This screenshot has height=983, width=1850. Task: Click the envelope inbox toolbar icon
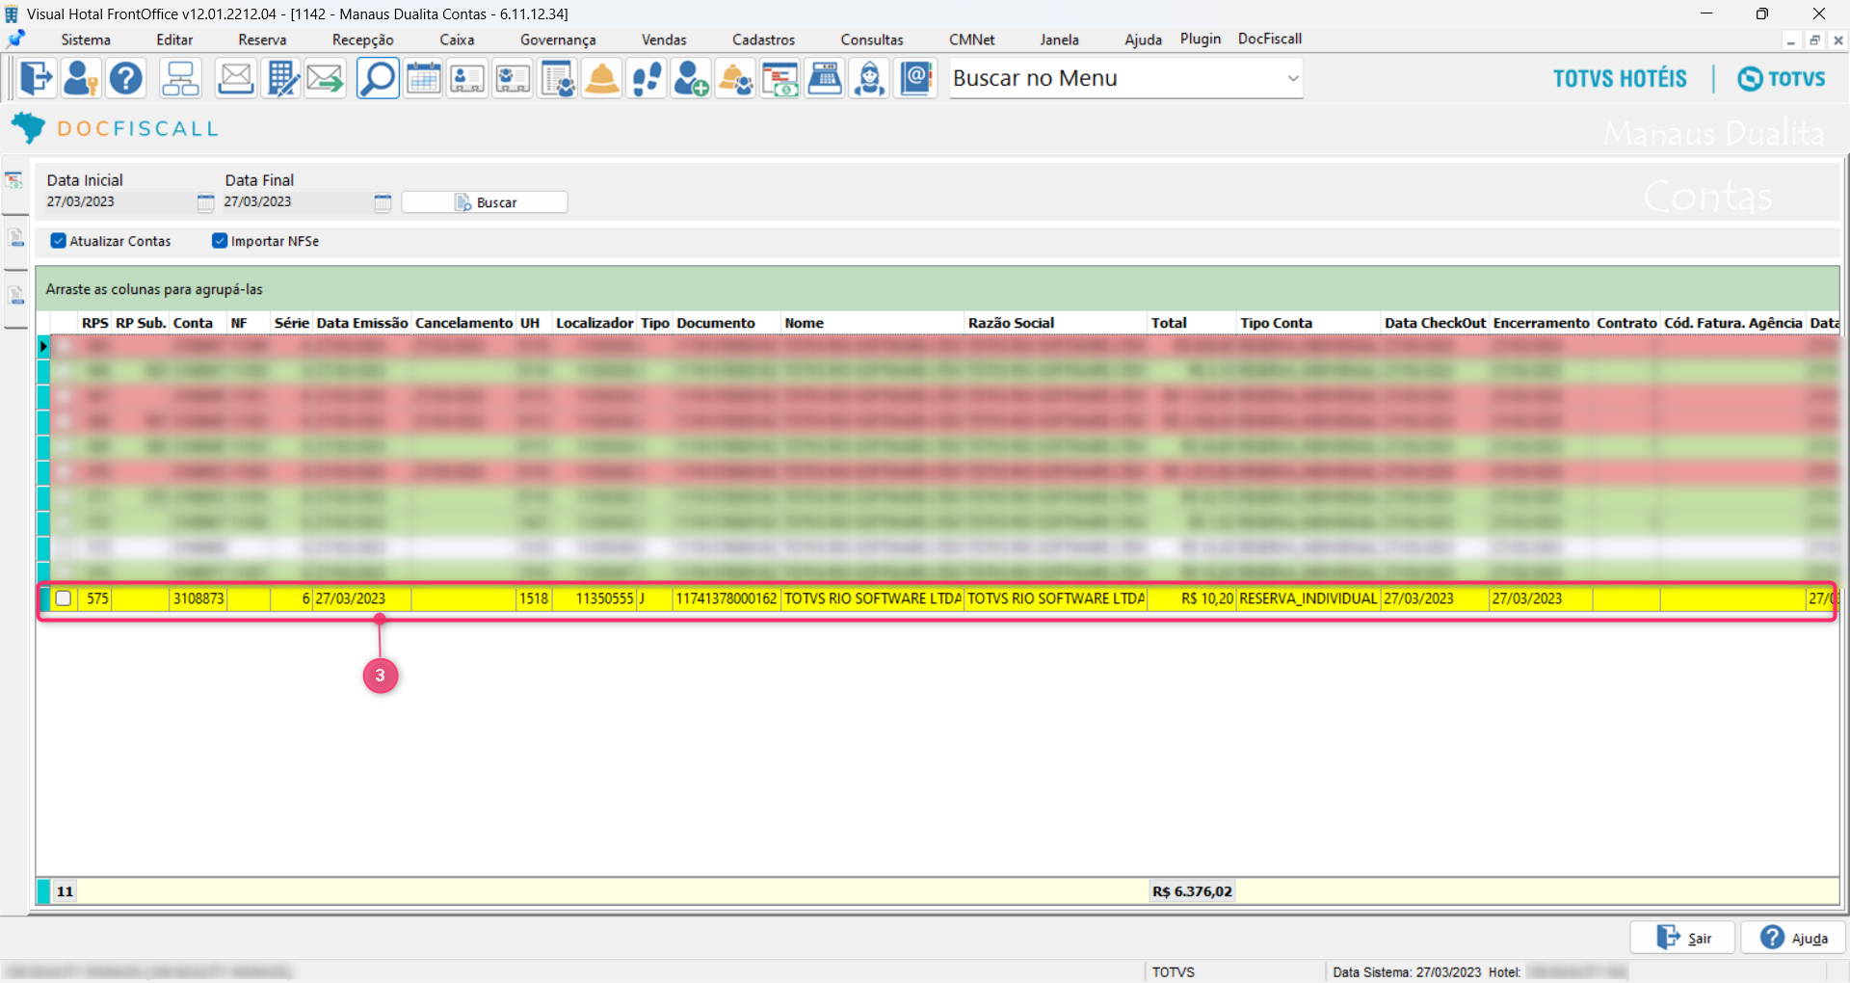tap(235, 78)
